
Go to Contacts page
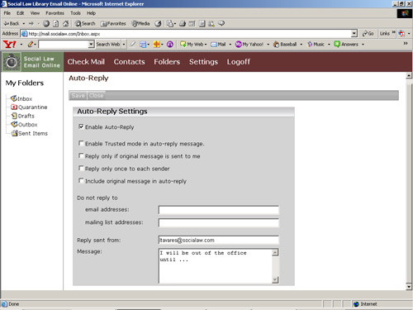(129, 62)
